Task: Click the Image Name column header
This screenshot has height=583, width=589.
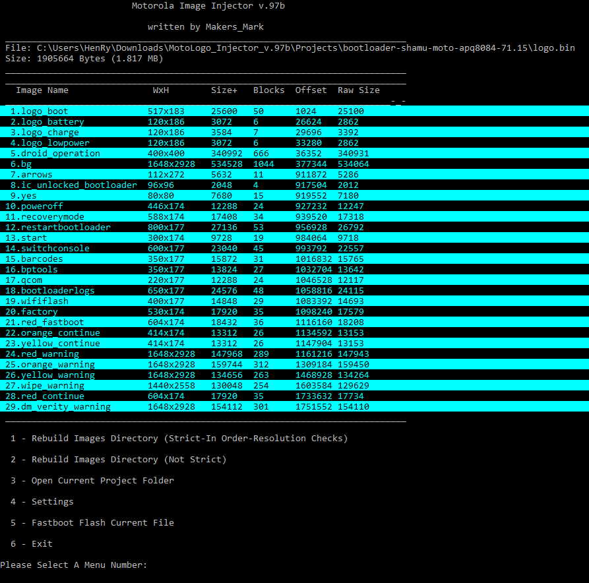Action: click(x=42, y=90)
